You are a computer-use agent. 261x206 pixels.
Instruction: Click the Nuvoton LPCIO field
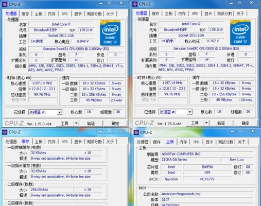pos(171,179)
